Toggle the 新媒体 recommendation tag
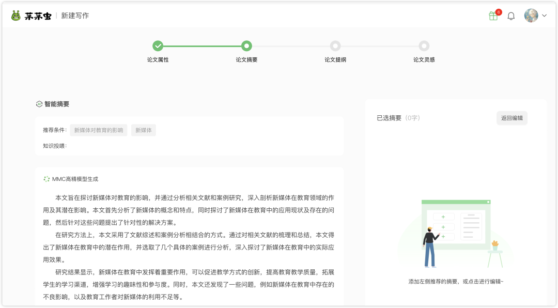 pos(143,130)
